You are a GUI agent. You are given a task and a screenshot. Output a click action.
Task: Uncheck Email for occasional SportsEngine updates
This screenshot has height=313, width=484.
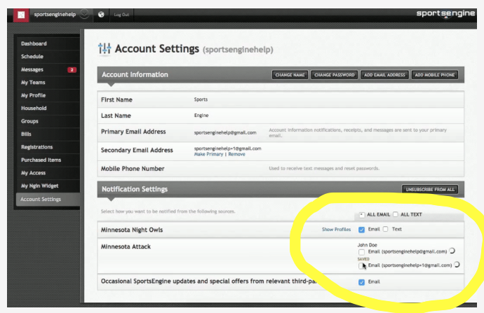pos(361,282)
